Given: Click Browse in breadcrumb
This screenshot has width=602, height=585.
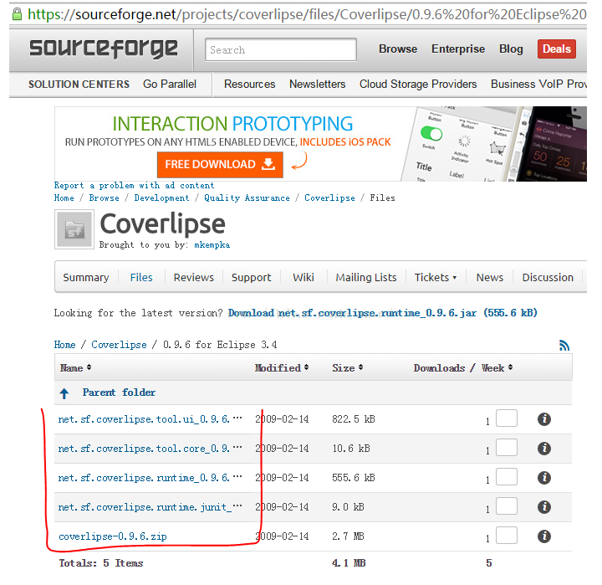Looking at the screenshot, I should click(x=104, y=198).
